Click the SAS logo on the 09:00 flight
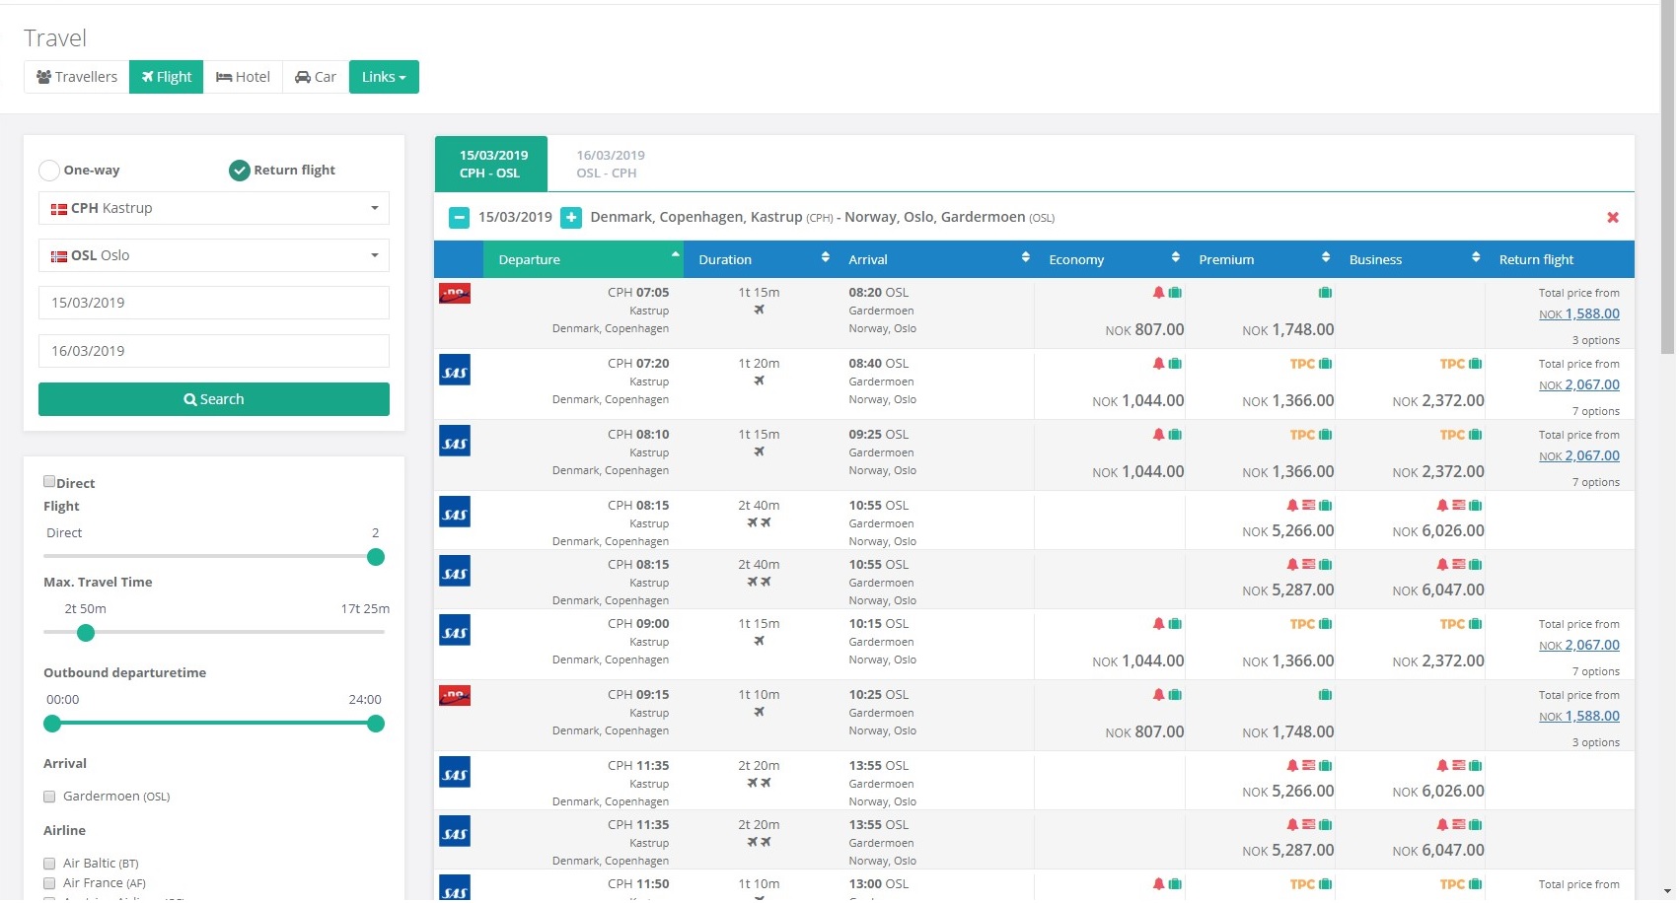This screenshot has width=1679, height=903. pyautogui.click(x=455, y=630)
